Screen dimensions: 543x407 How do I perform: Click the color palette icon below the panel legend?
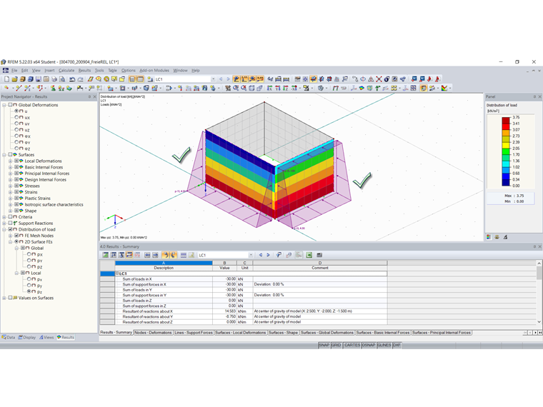tap(489, 237)
